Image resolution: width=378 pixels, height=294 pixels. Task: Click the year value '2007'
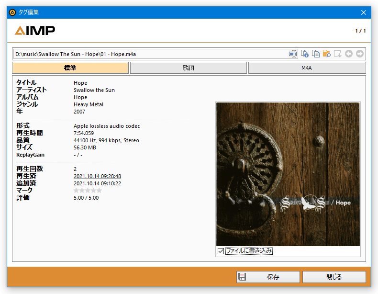(x=79, y=112)
